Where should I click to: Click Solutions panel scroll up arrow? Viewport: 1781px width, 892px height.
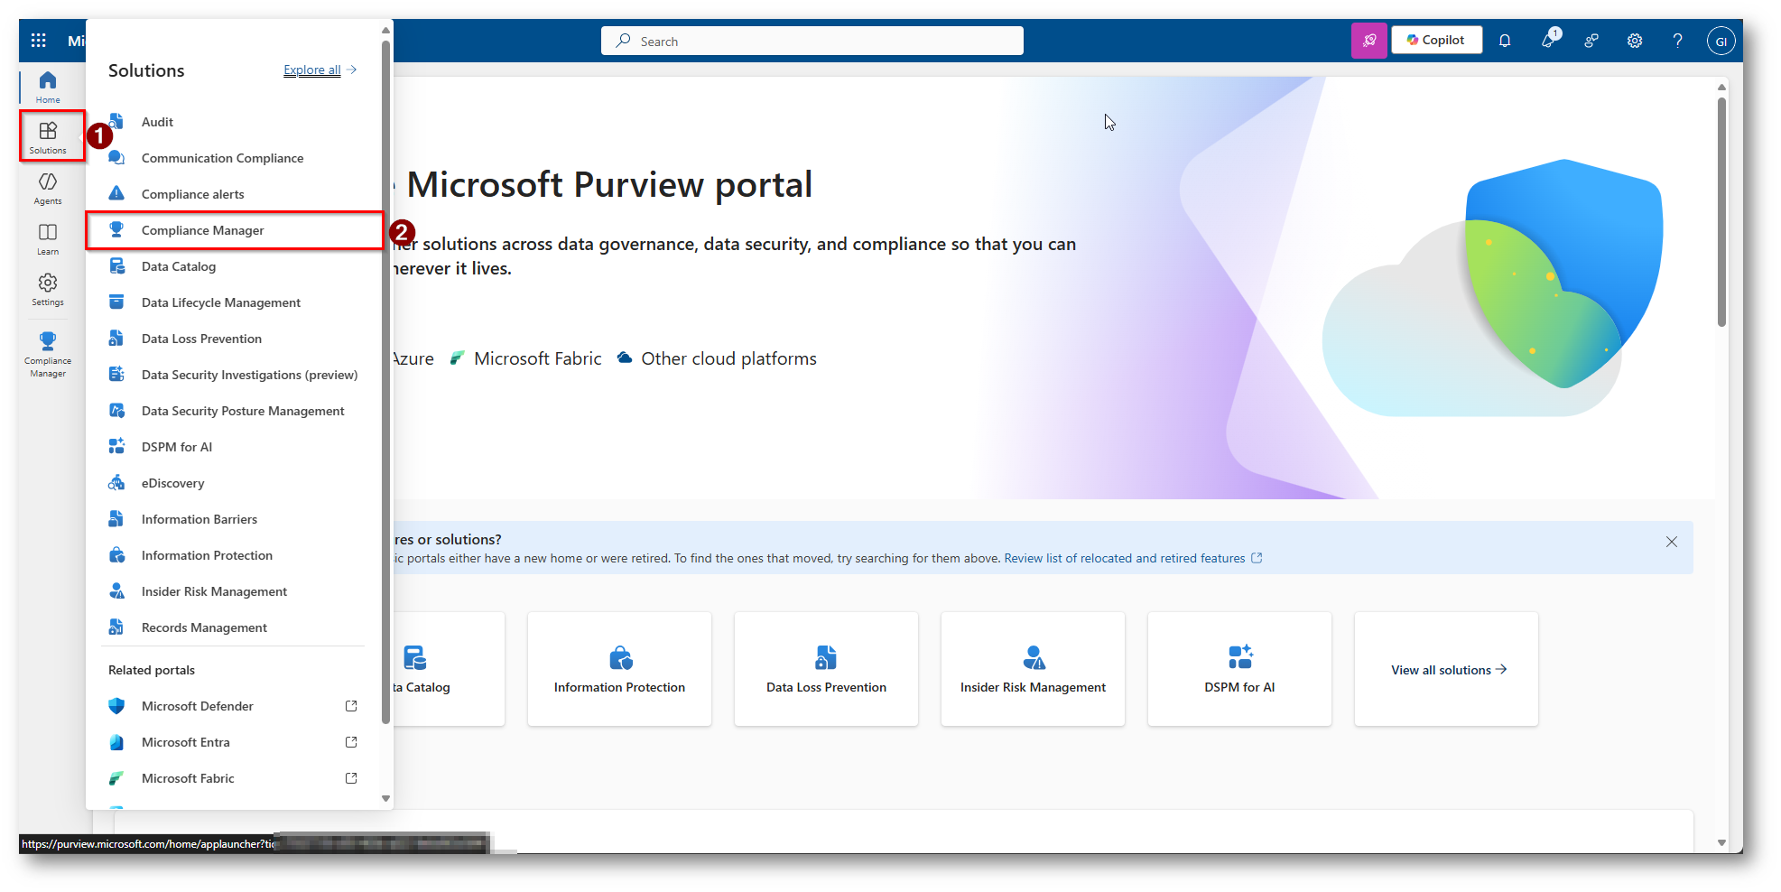[386, 30]
